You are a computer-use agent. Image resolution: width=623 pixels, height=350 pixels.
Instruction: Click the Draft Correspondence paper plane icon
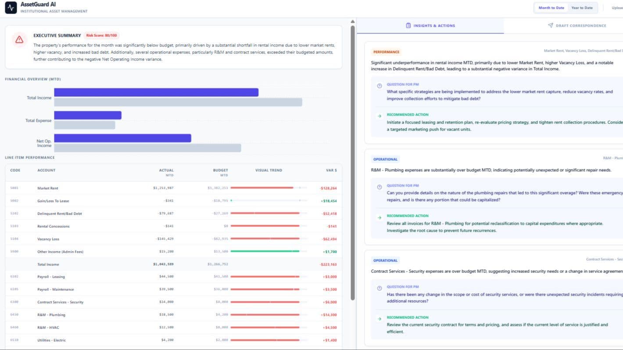tap(550, 25)
